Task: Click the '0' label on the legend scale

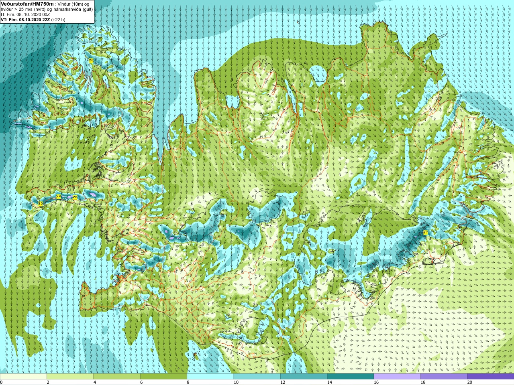Action: [2, 383]
